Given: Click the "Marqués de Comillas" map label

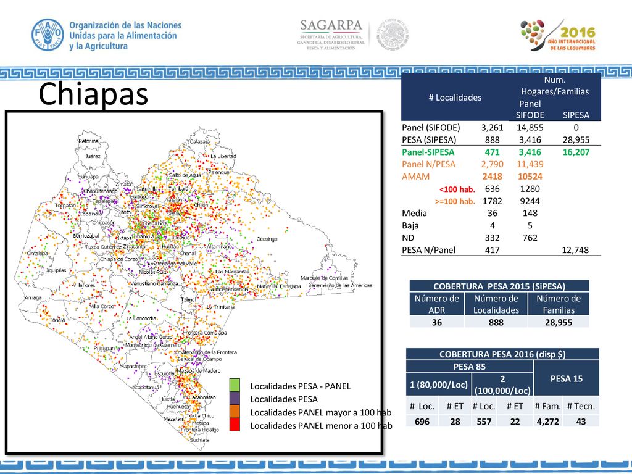Looking at the screenshot, I should coord(325,278).
